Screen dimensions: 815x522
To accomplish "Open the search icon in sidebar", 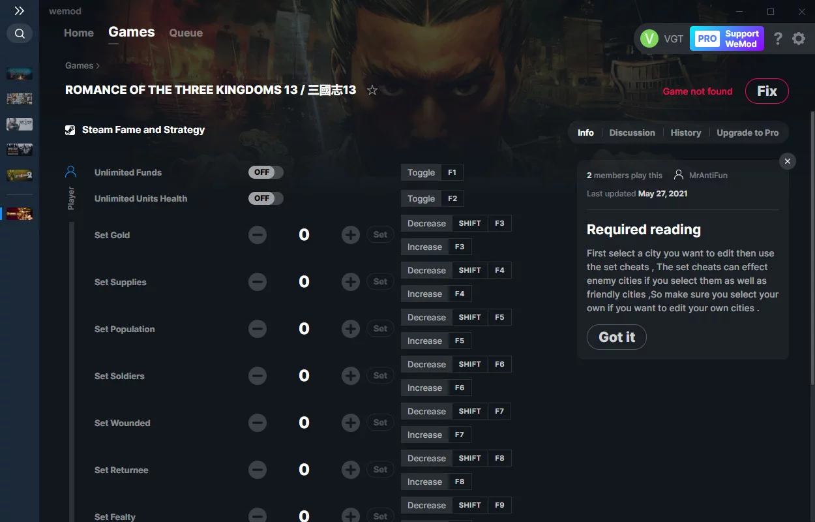I will [20, 33].
